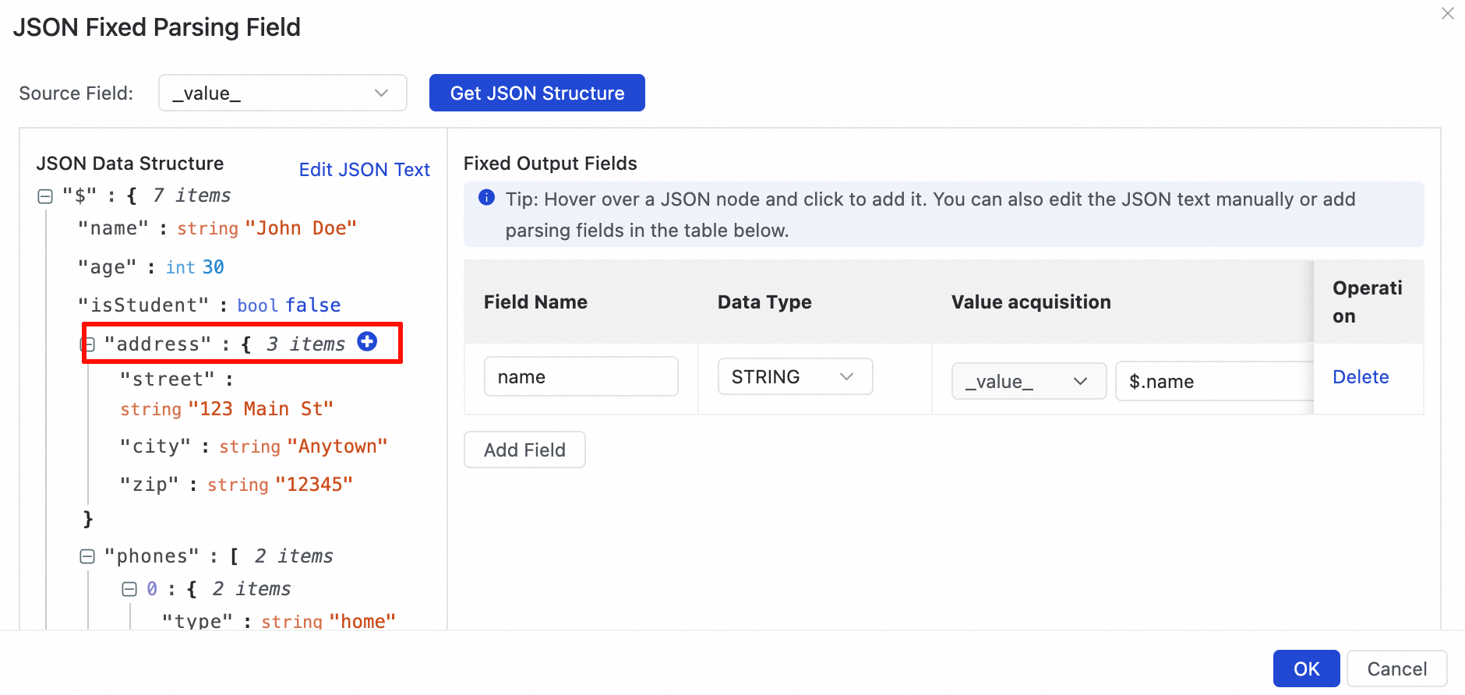Close the JSON Fixed Parsing Field dialog
1465x695 pixels.
point(1447,13)
